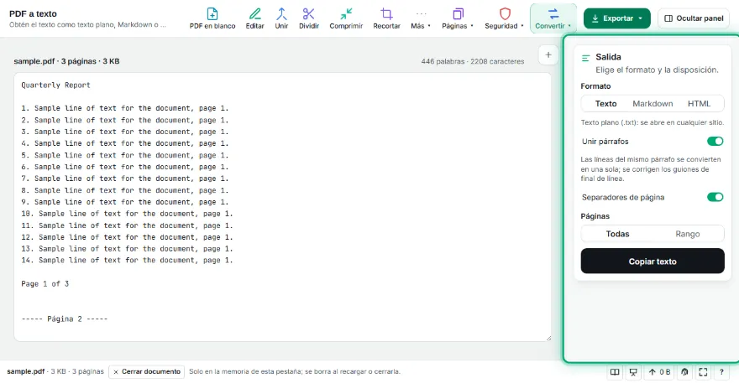Screen dimensions: 739x383
Task: Switch format to Markdown
Action: [653, 104]
